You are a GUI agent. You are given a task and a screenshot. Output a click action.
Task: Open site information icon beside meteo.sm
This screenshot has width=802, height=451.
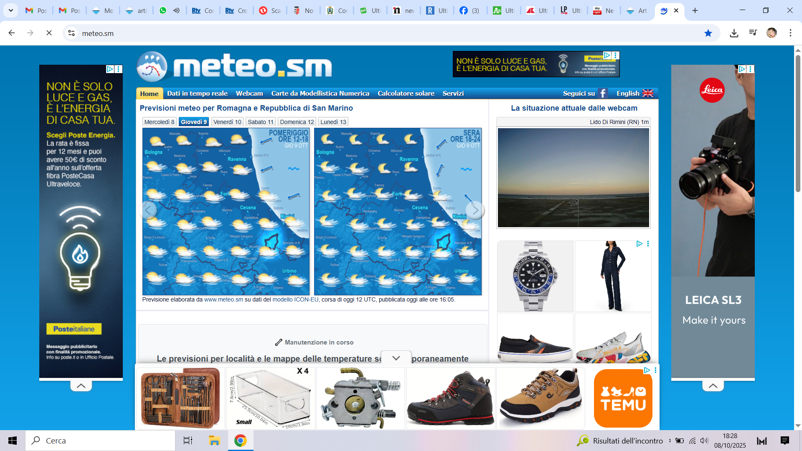[x=71, y=33]
